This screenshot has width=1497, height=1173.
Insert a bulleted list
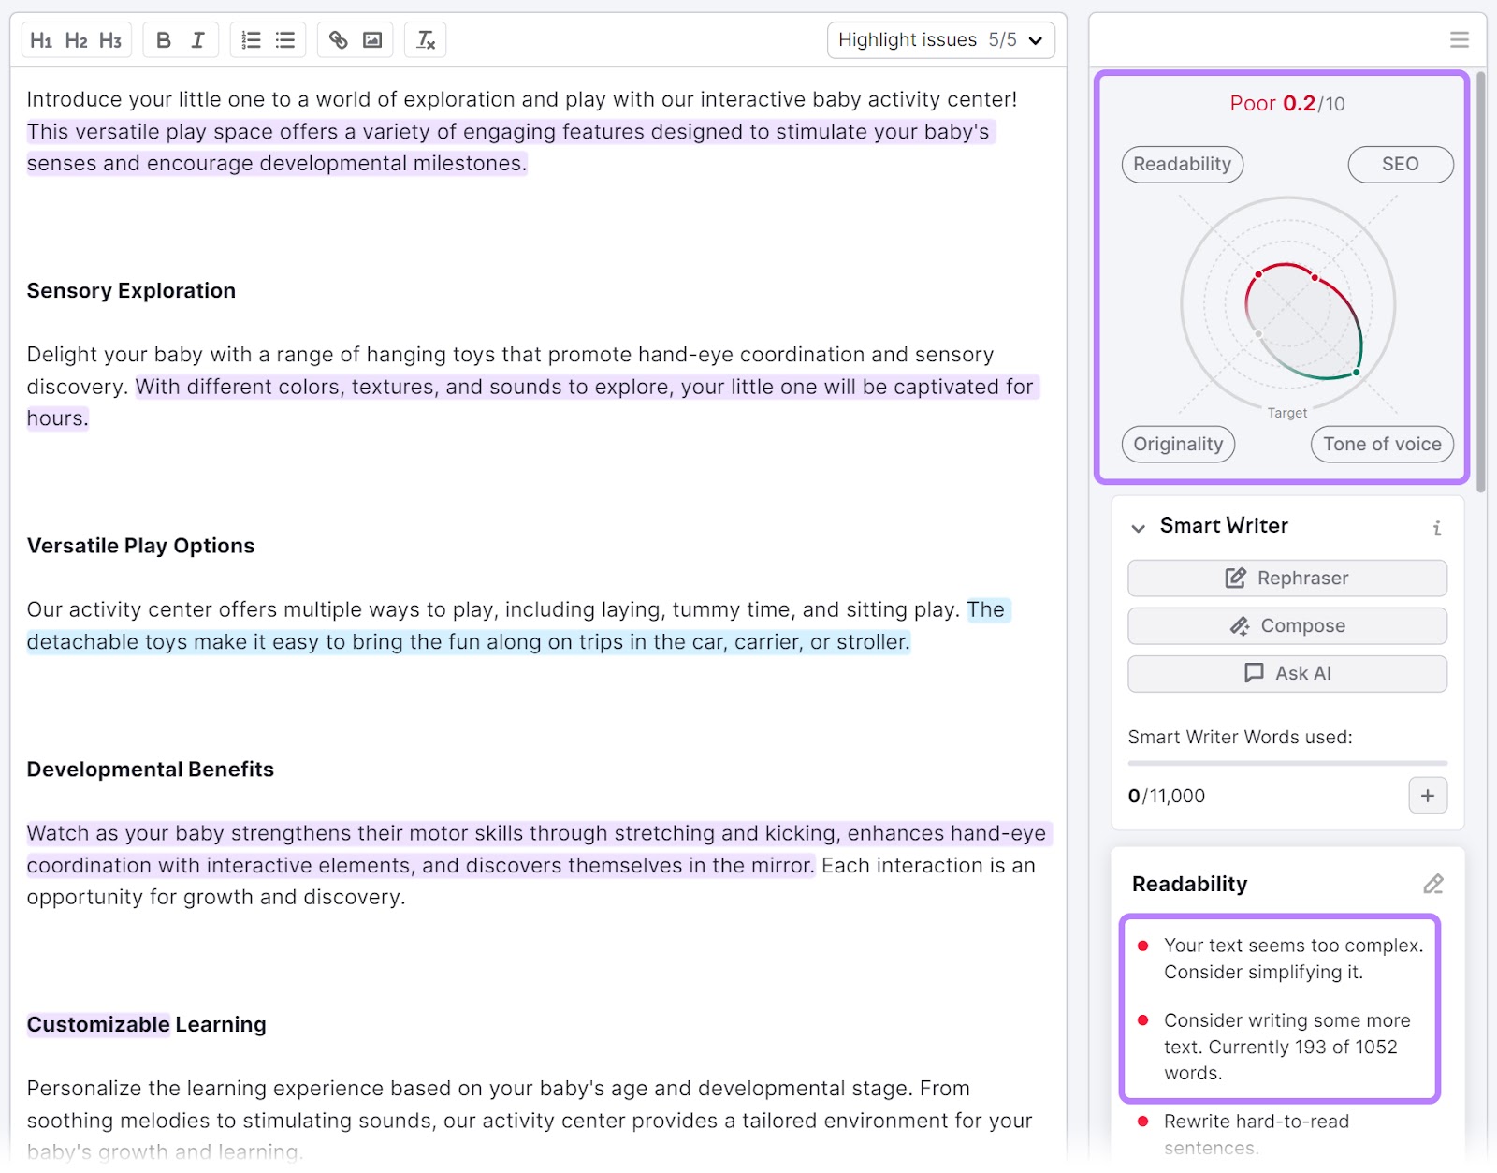[285, 40]
